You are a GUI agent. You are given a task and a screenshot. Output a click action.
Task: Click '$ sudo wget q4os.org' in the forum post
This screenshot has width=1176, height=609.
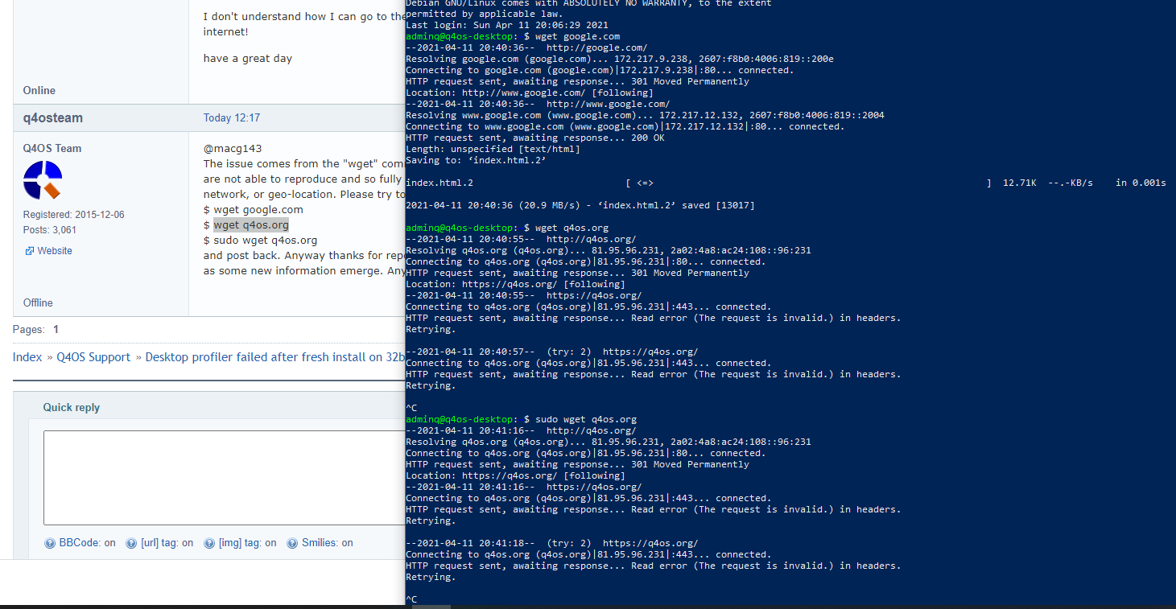pos(260,241)
